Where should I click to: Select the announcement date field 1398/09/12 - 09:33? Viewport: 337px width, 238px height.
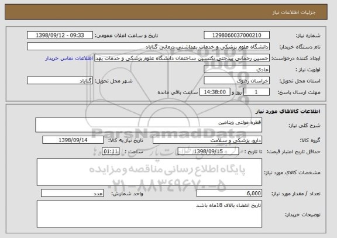pyautogui.click(x=60, y=35)
